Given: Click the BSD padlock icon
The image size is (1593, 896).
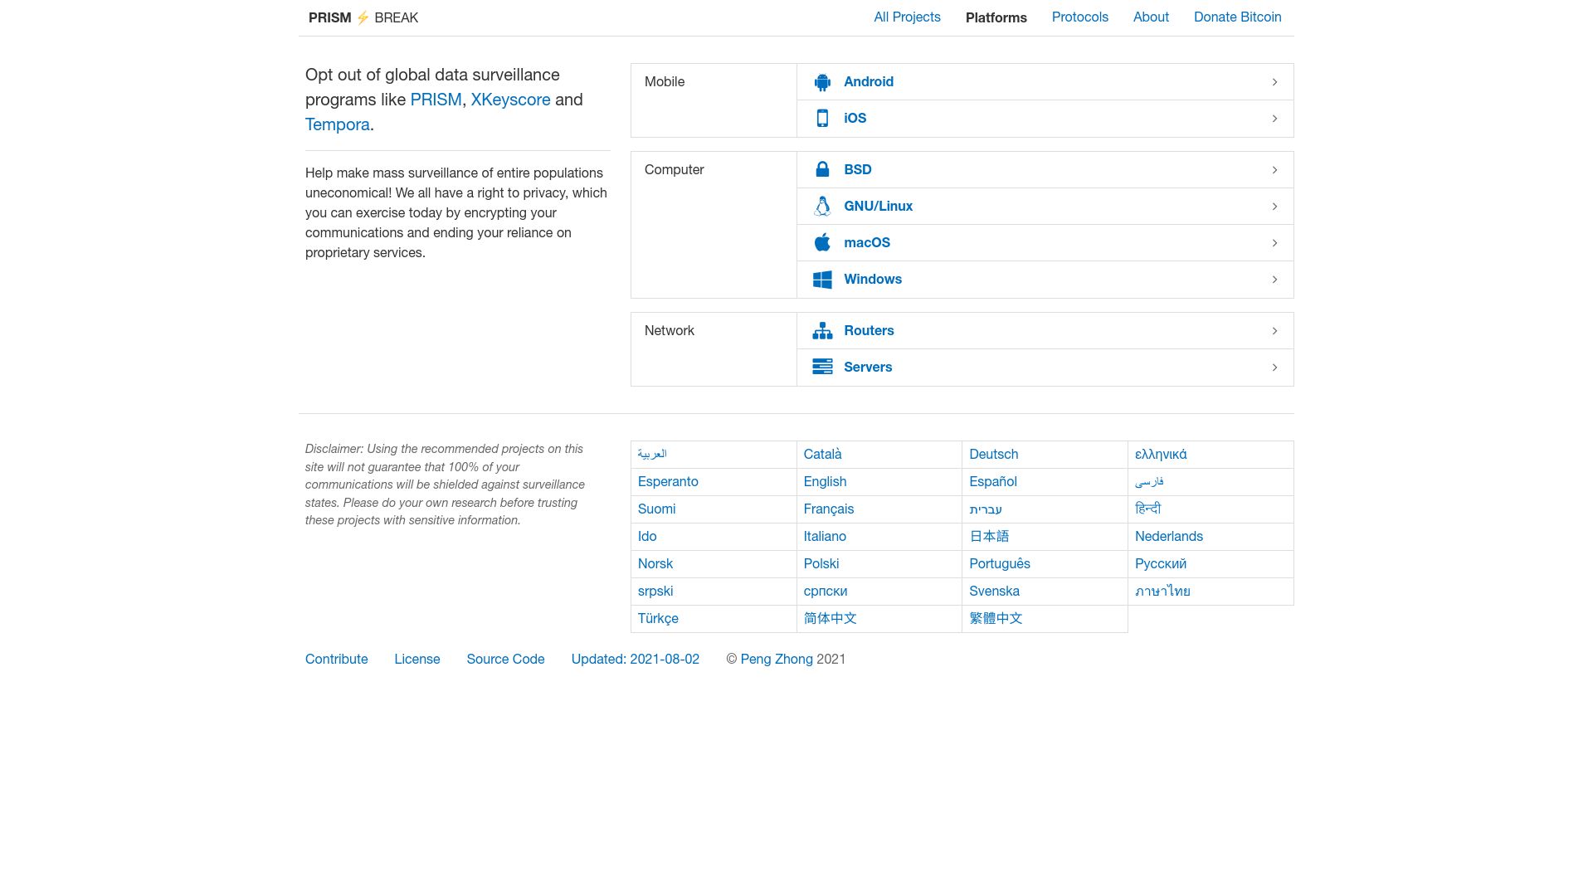Looking at the screenshot, I should click(x=822, y=170).
